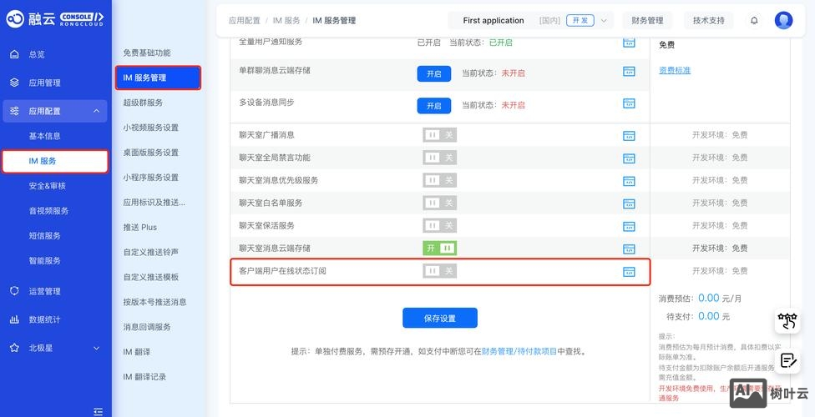Click the 财务管理 header button

pos(648,21)
